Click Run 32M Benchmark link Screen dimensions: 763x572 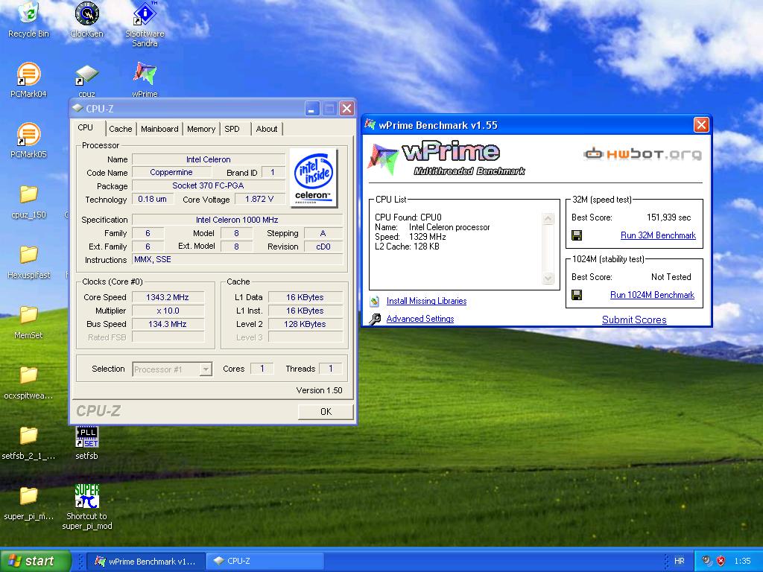point(658,235)
